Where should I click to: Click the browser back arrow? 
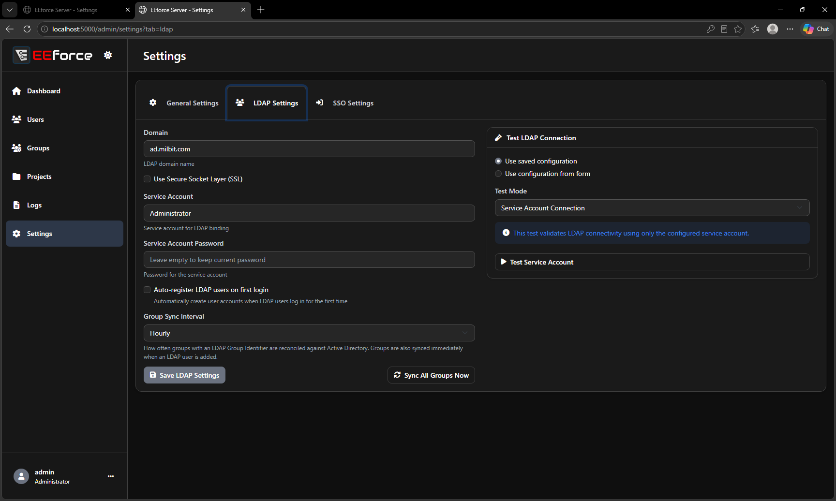click(x=10, y=29)
